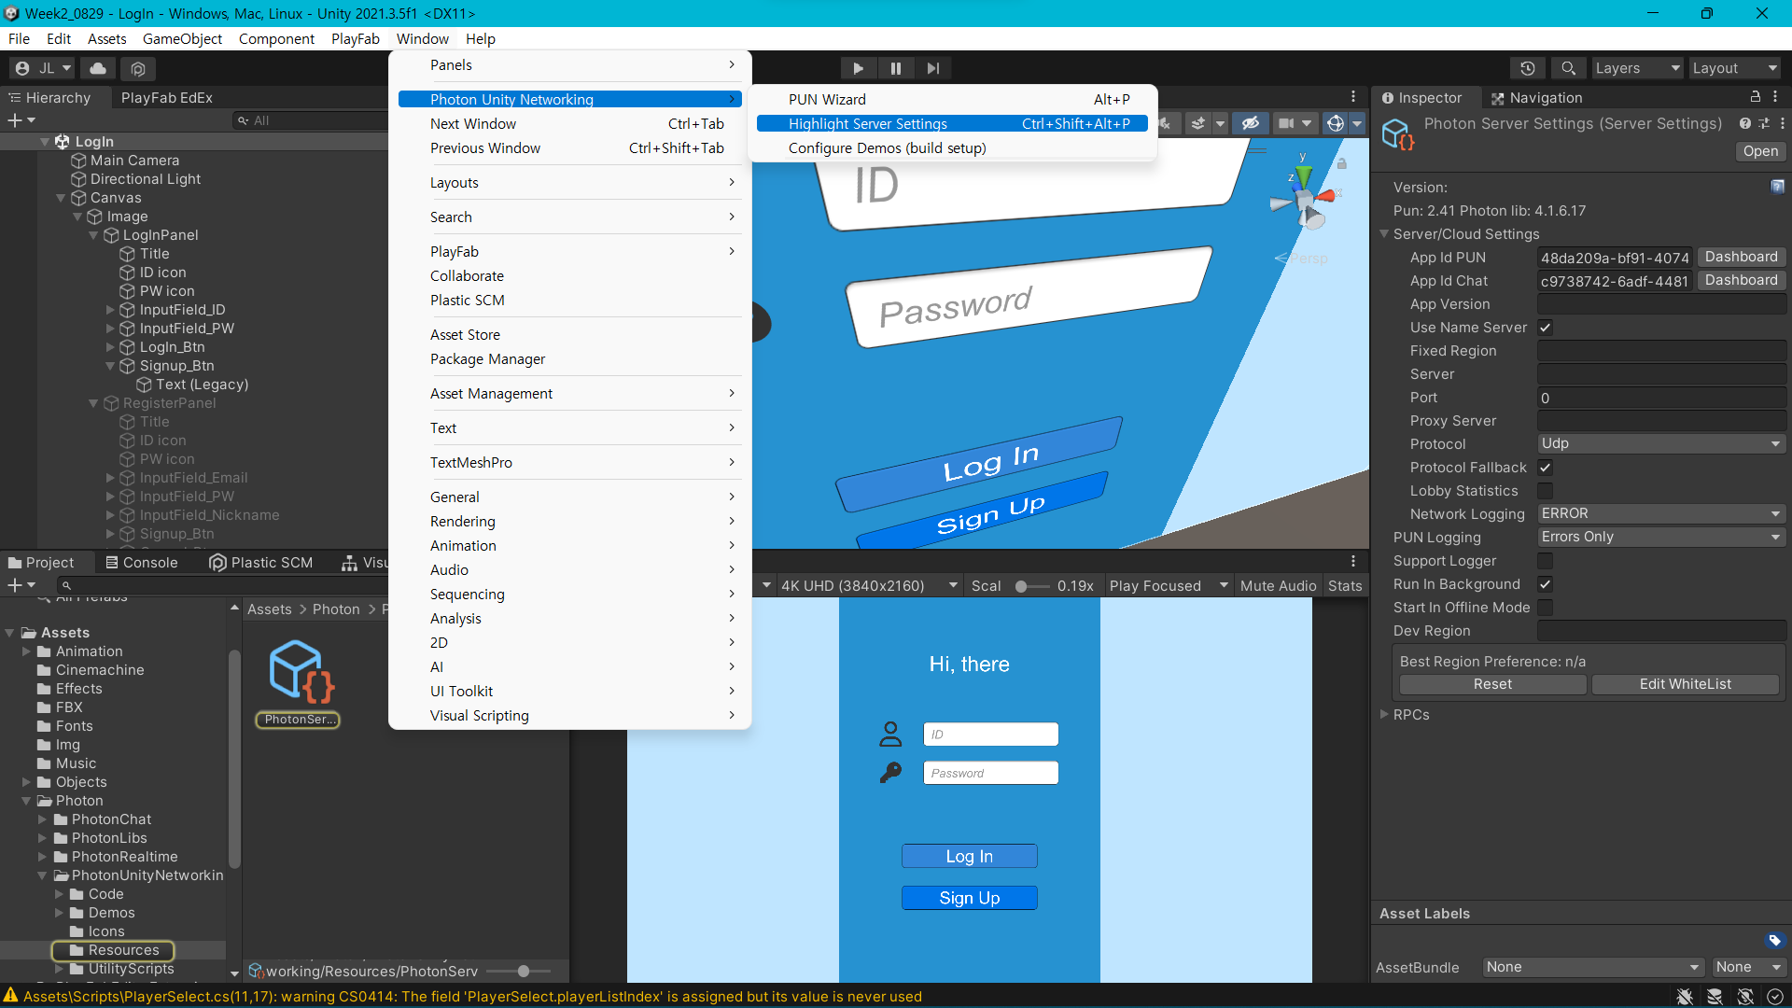
Task: Open the Protocol Udp dropdown
Action: click(x=1661, y=444)
